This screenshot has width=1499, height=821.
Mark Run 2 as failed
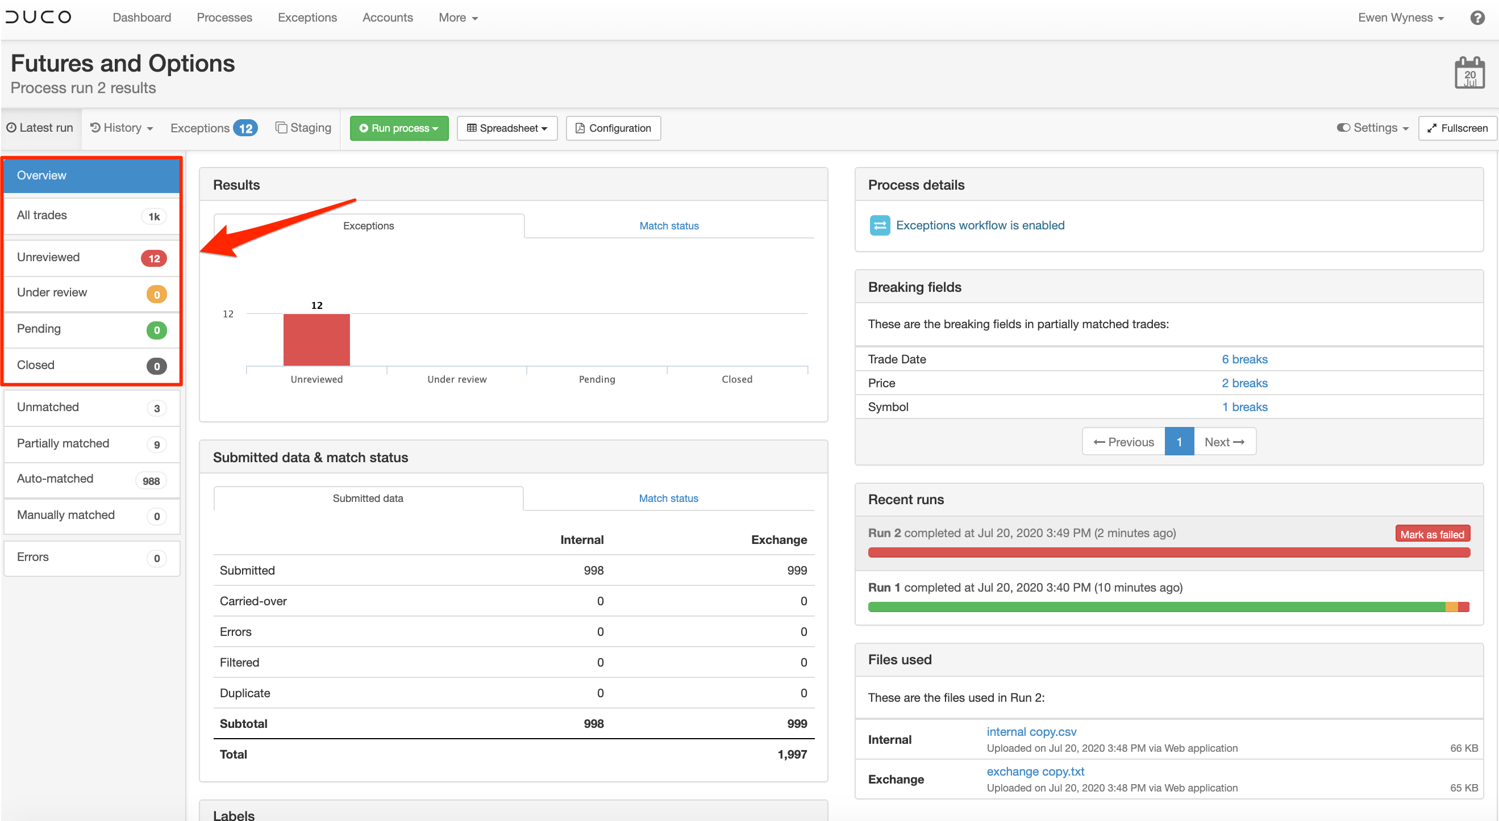coord(1431,534)
